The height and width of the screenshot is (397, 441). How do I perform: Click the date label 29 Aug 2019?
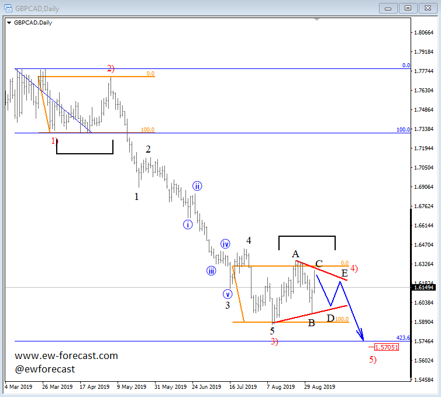pos(319,387)
